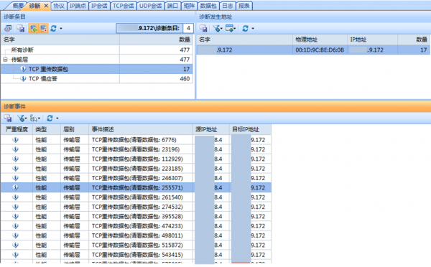The width and height of the screenshot is (431, 267).
Task: Click severity icon of packet 474233 event
Action: tap(16, 226)
